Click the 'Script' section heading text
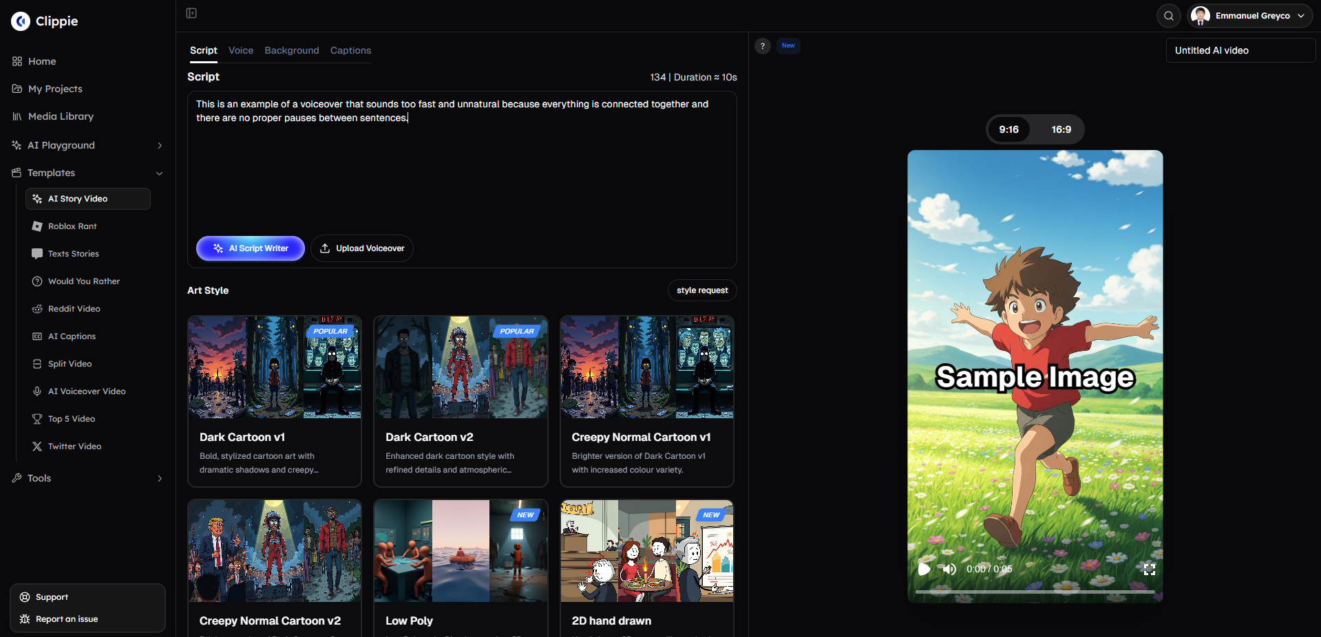The height and width of the screenshot is (637, 1321). 203,77
